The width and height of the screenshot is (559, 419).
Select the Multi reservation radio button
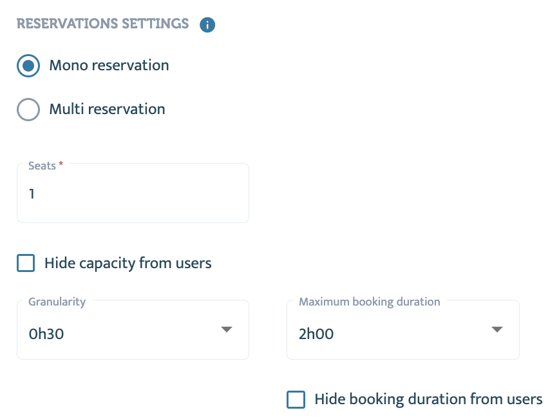coord(28,110)
